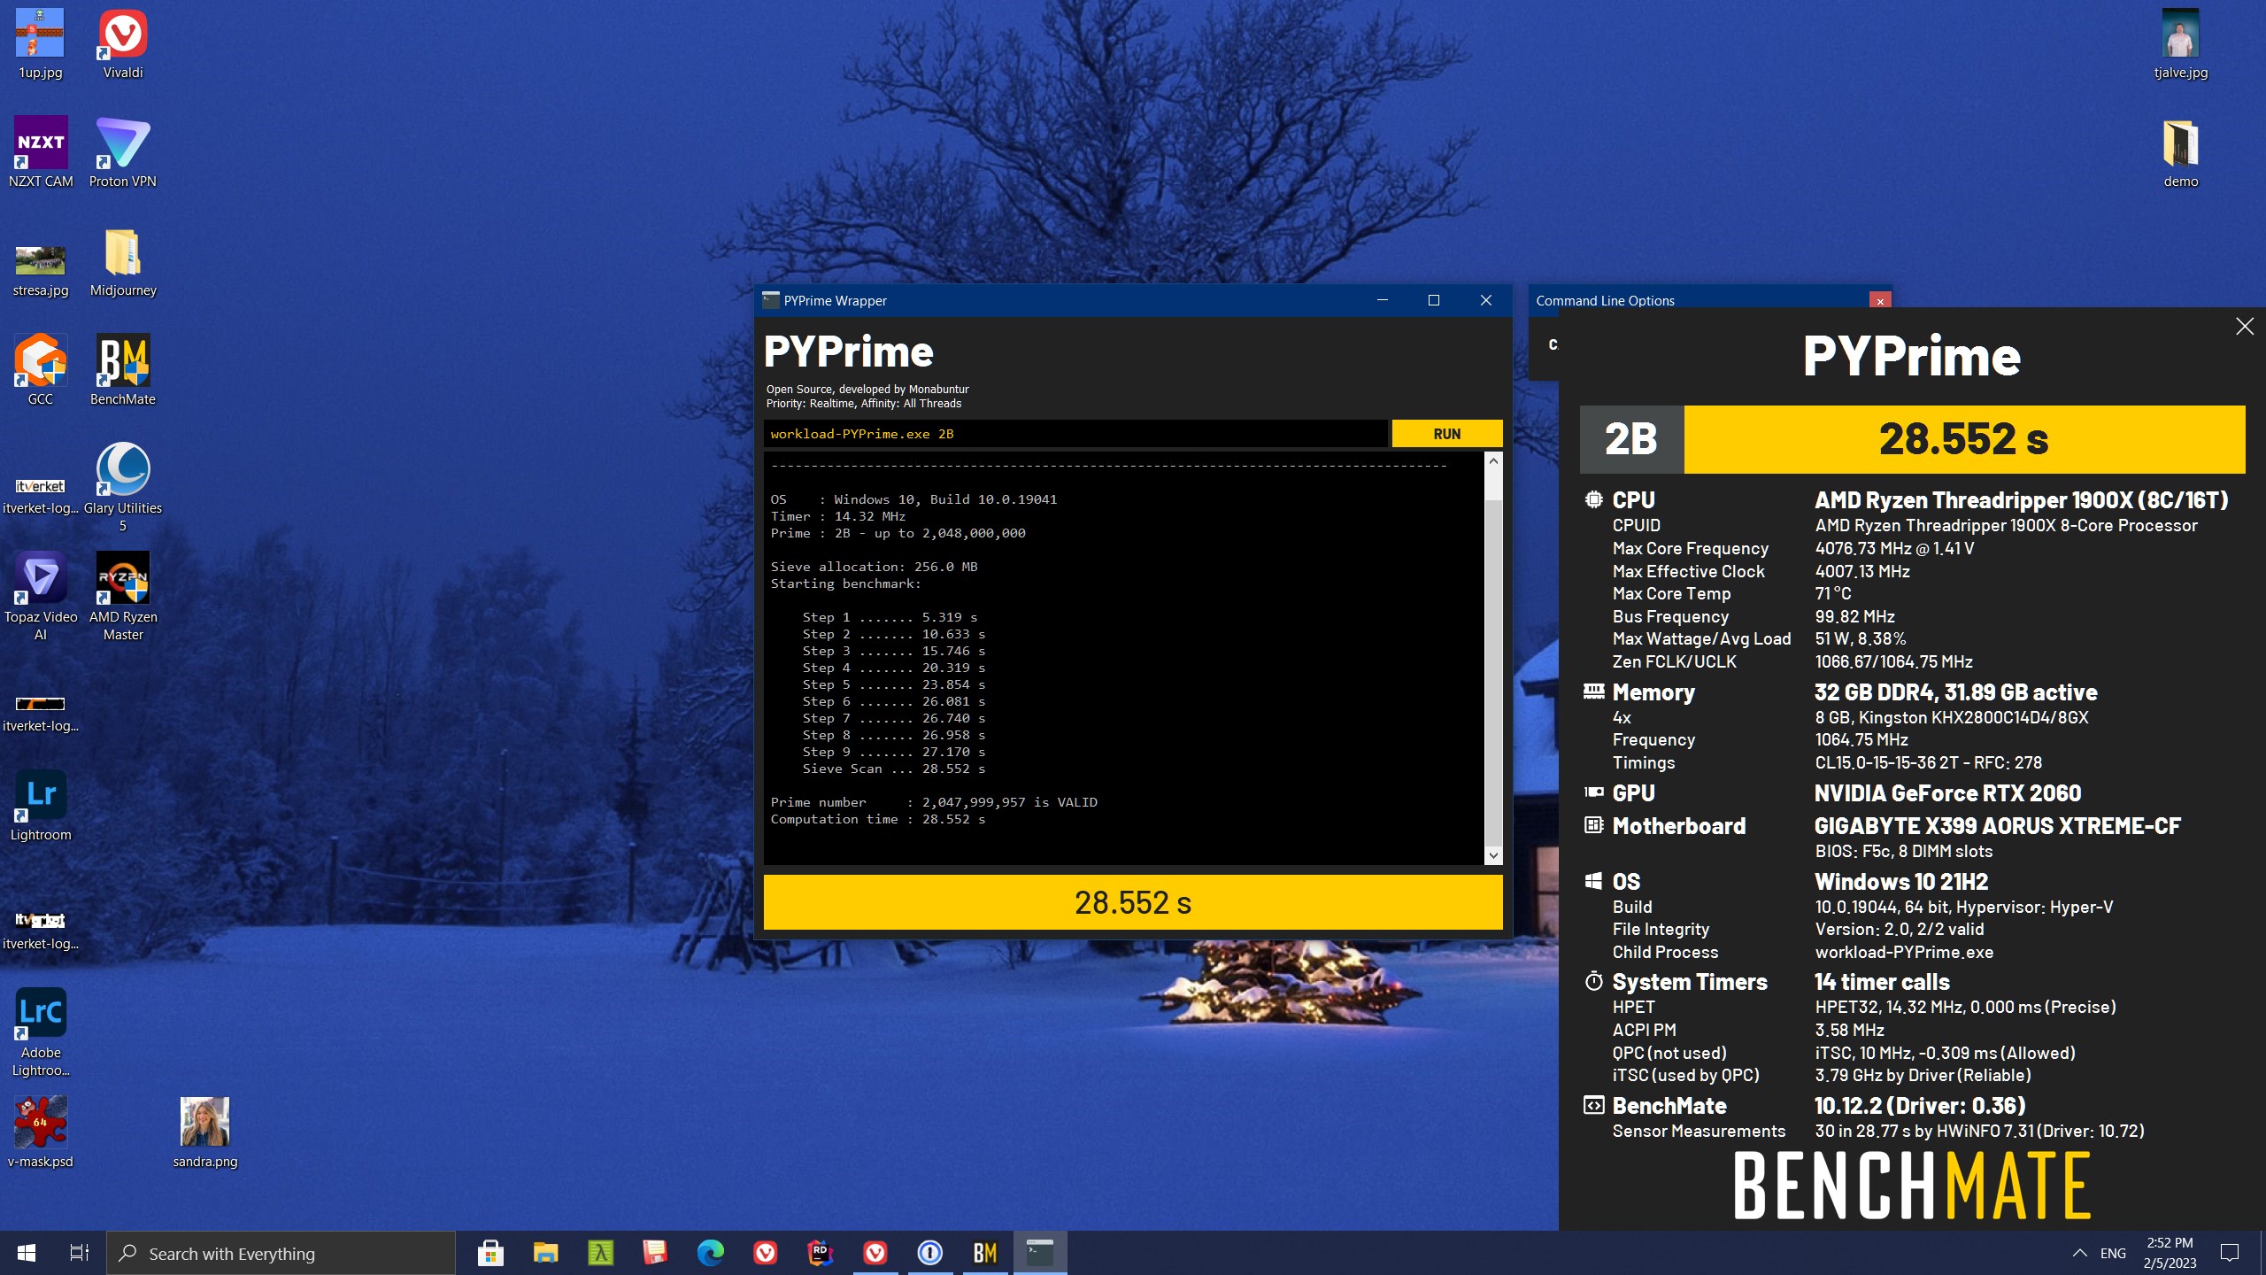Show hidden system tray icons

[x=2080, y=1253]
